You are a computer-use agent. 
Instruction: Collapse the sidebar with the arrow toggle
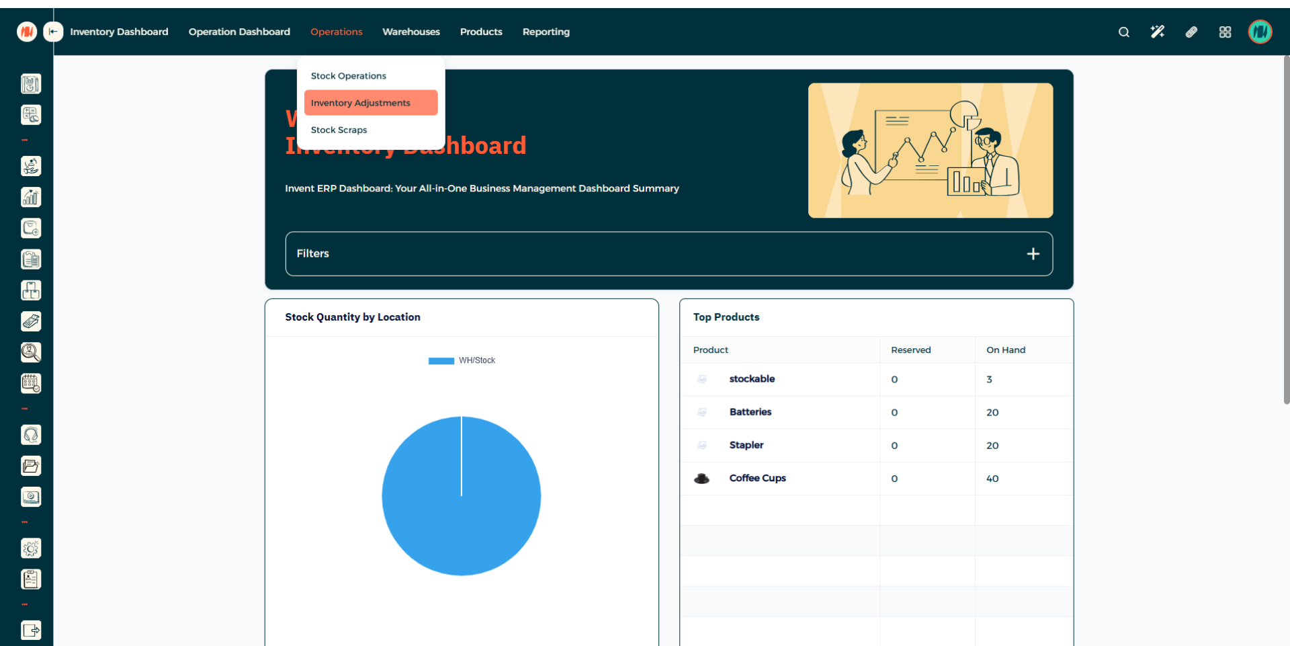click(x=53, y=32)
